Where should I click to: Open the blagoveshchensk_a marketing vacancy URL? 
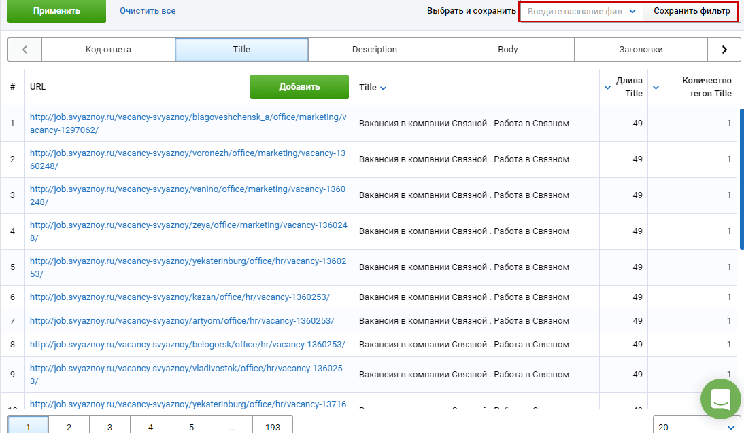click(188, 124)
